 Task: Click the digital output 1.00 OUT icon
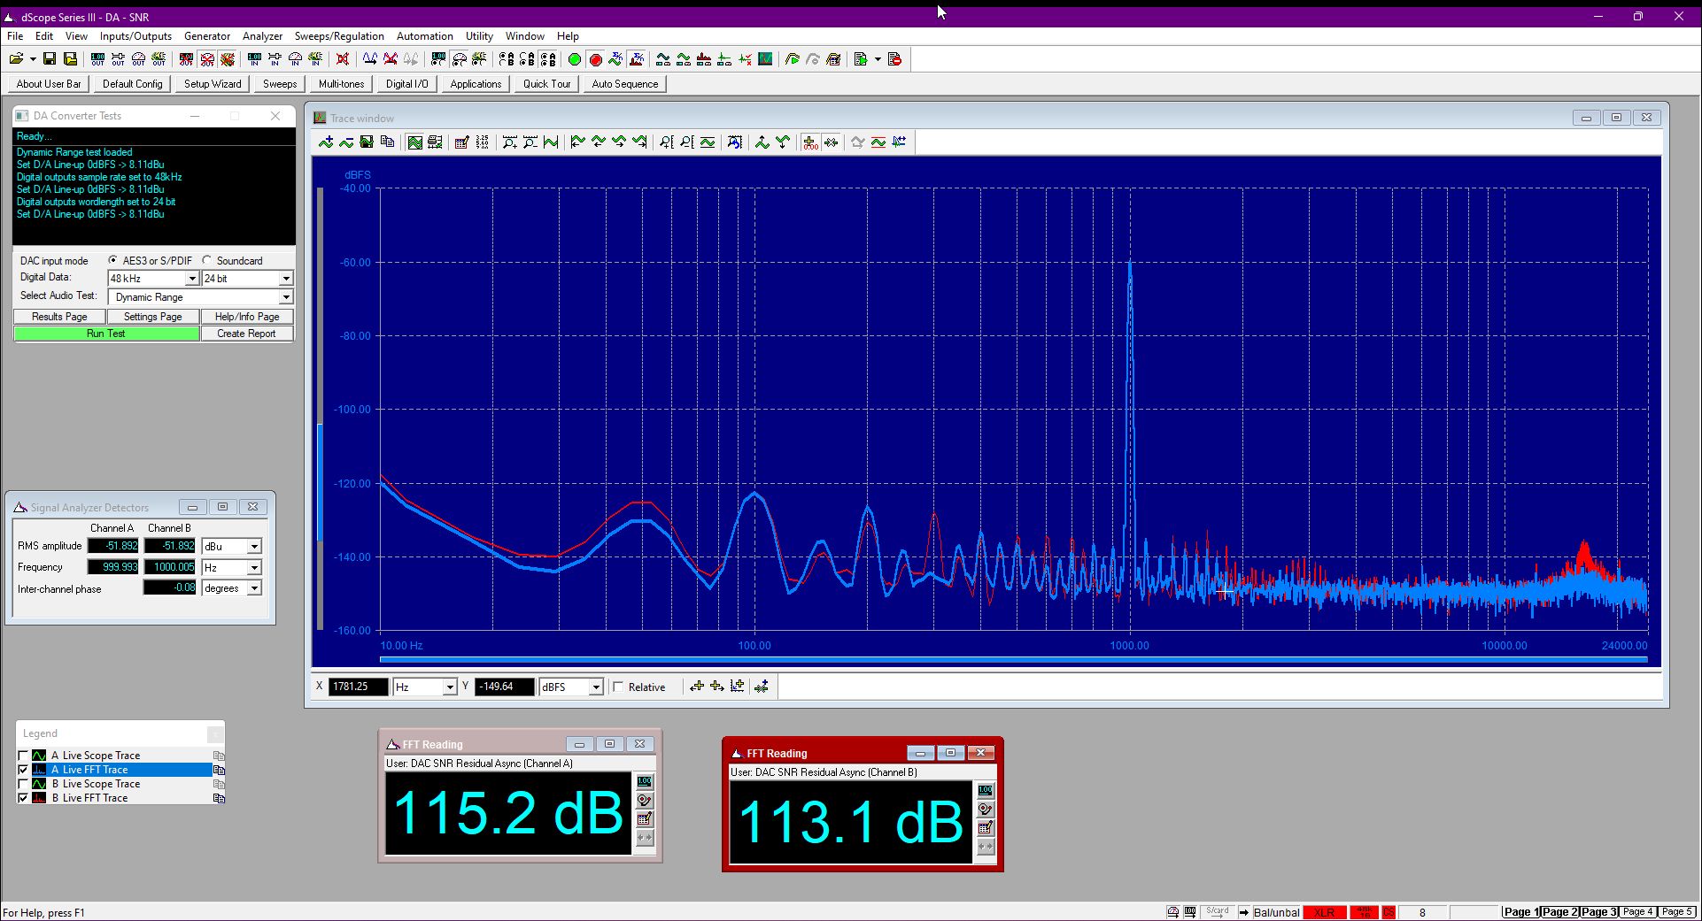(x=97, y=59)
